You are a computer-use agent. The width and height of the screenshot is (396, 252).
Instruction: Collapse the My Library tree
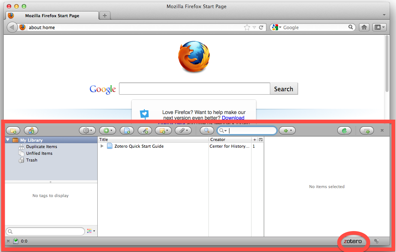click(x=8, y=140)
